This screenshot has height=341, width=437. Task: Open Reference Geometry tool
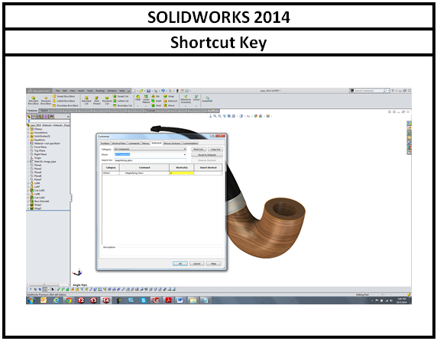(x=186, y=99)
